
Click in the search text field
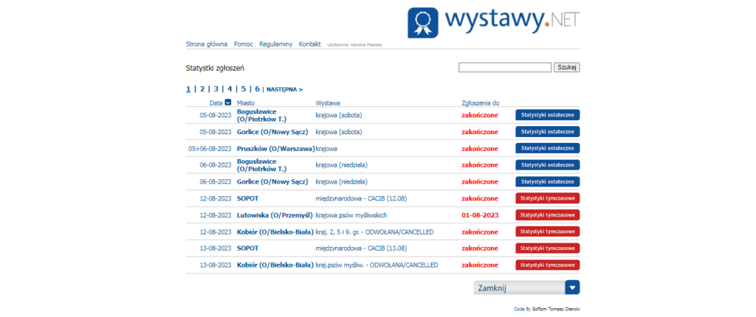(x=504, y=68)
